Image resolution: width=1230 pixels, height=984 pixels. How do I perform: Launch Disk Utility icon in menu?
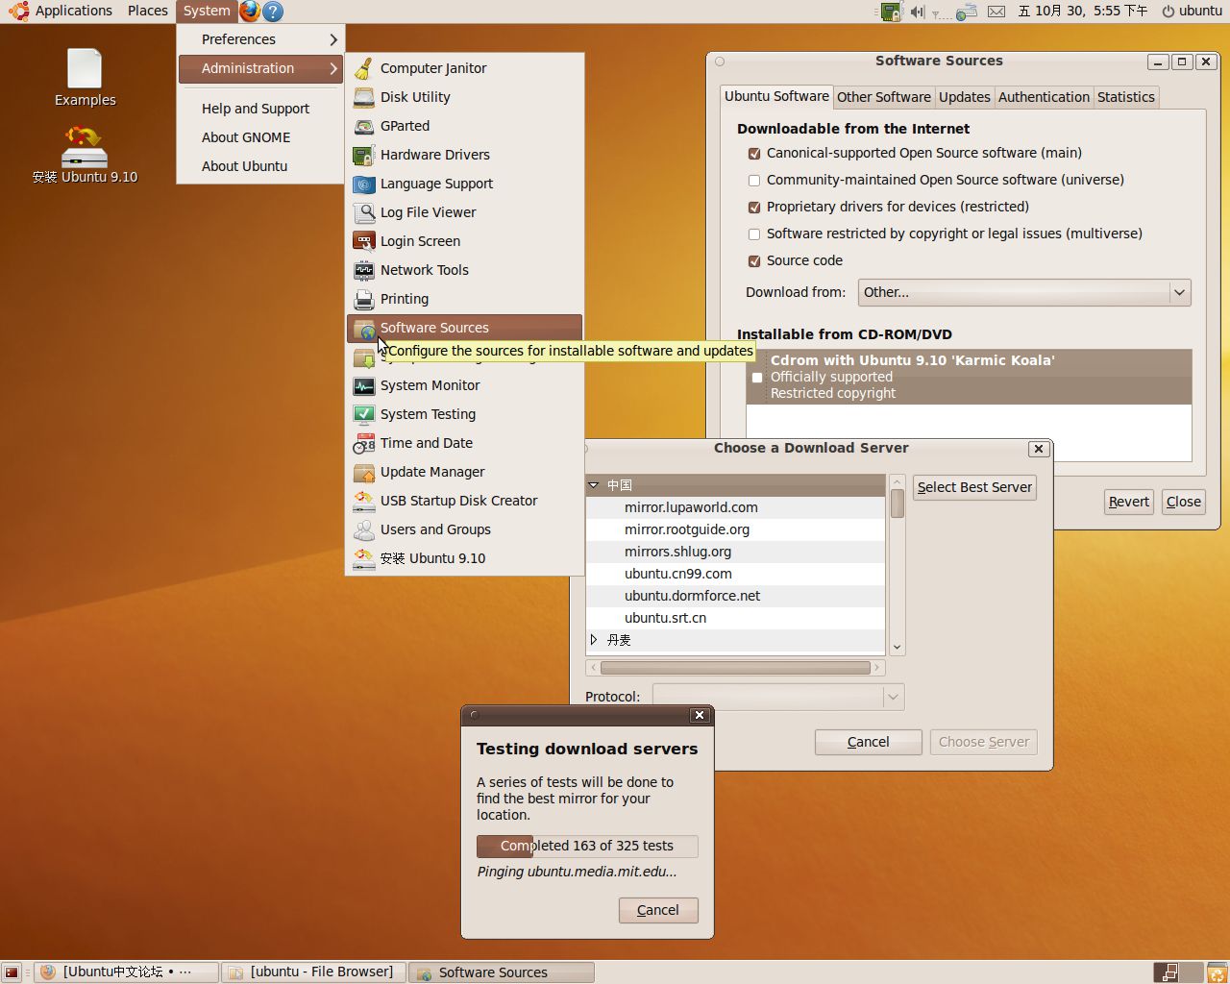pyautogui.click(x=364, y=97)
